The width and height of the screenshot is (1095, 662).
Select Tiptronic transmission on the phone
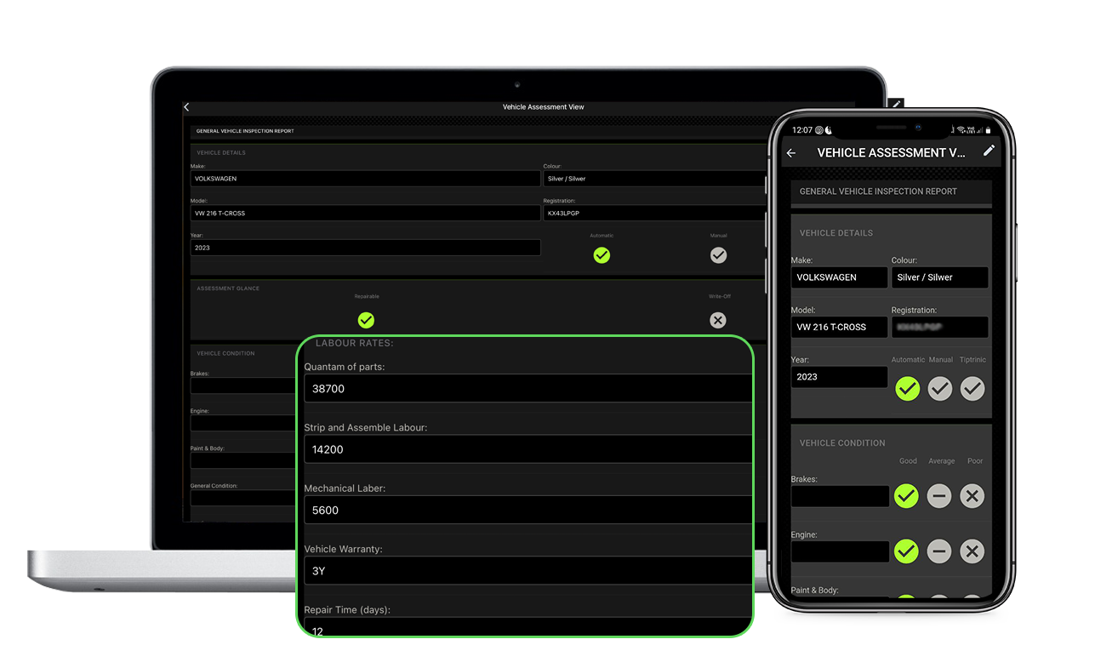tap(972, 389)
